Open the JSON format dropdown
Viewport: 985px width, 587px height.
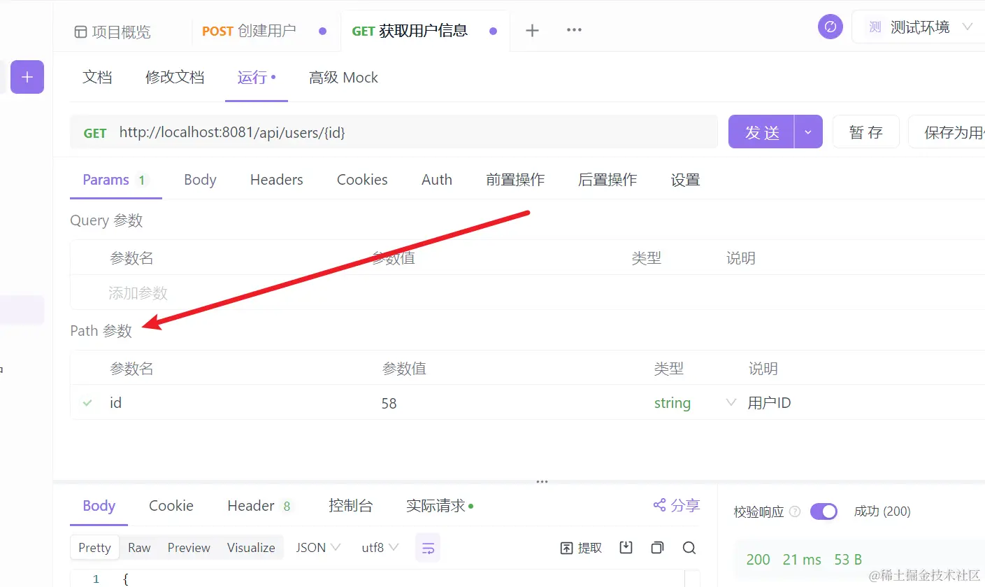pos(318,548)
